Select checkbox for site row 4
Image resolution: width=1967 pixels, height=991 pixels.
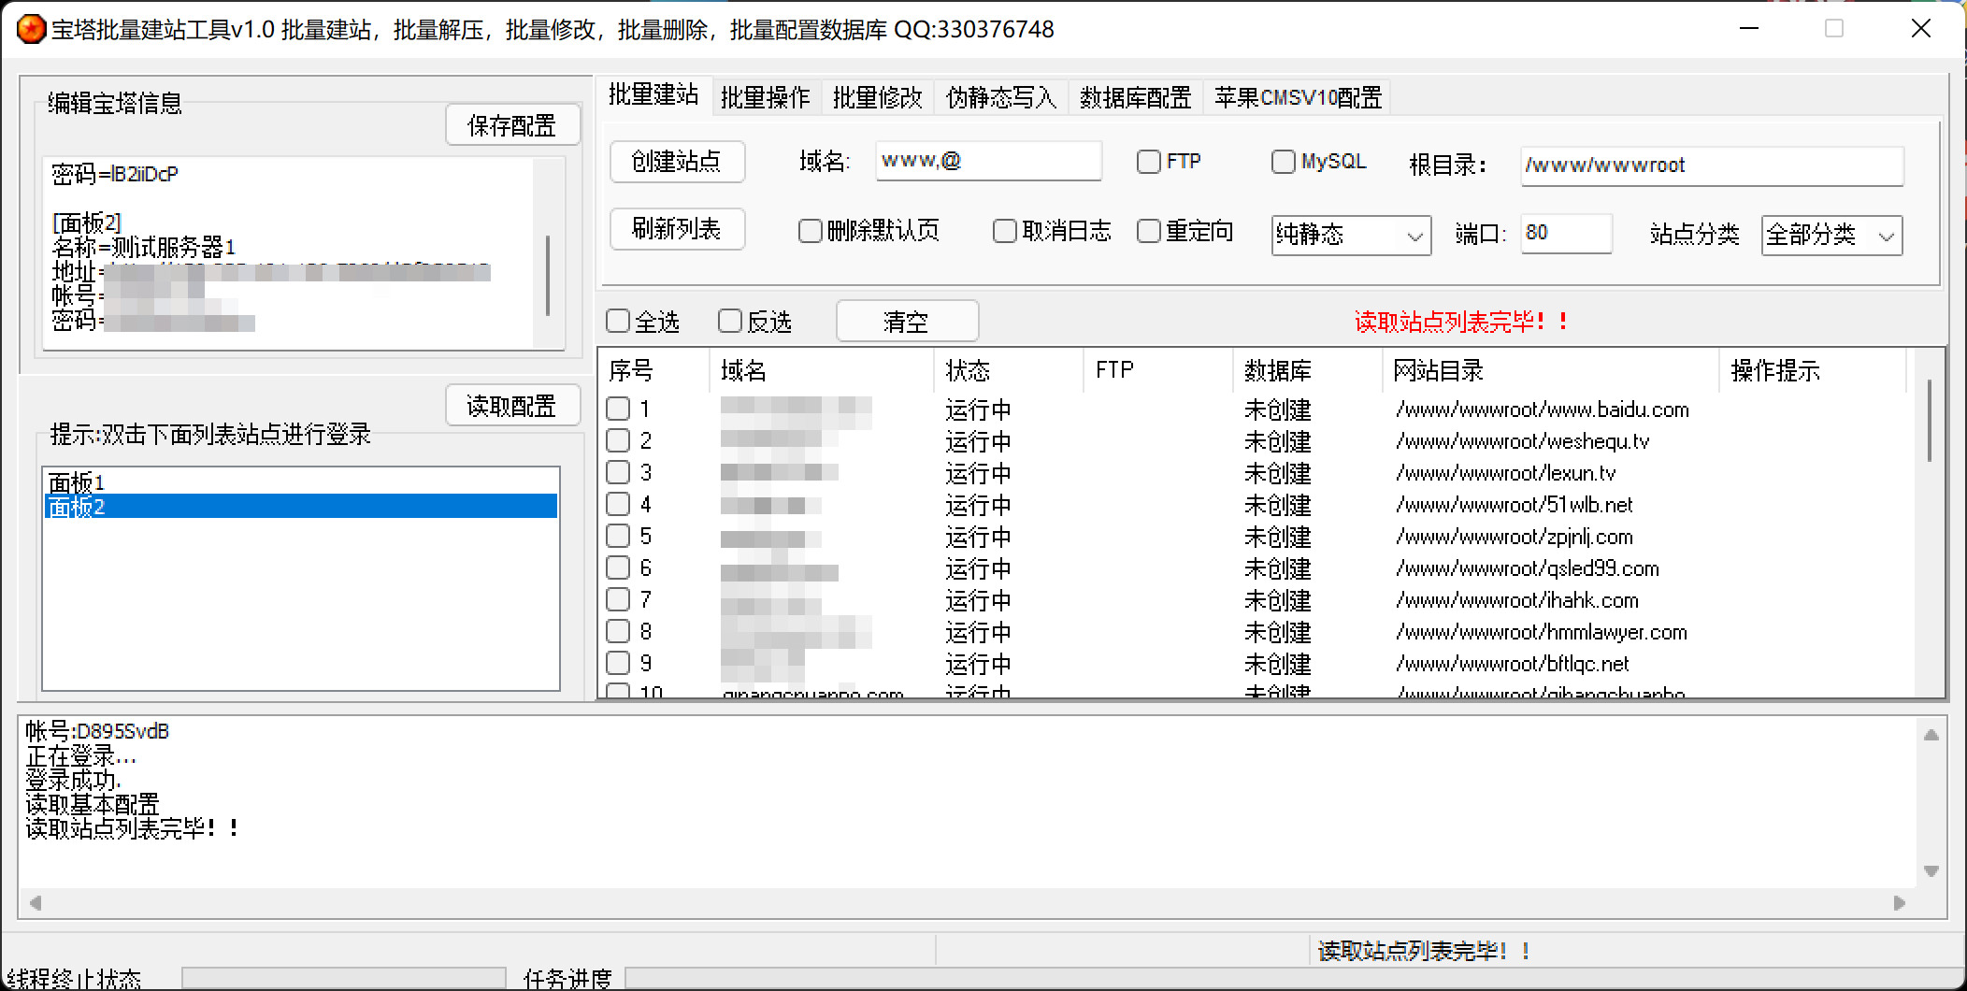(x=618, y=504)
